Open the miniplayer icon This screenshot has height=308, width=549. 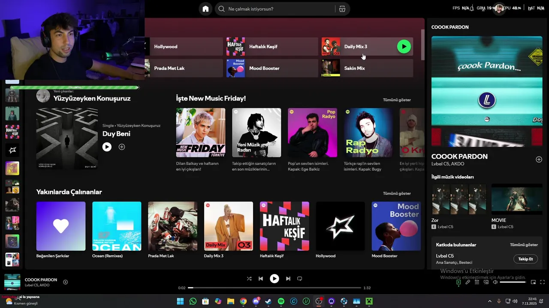(533, 282)
